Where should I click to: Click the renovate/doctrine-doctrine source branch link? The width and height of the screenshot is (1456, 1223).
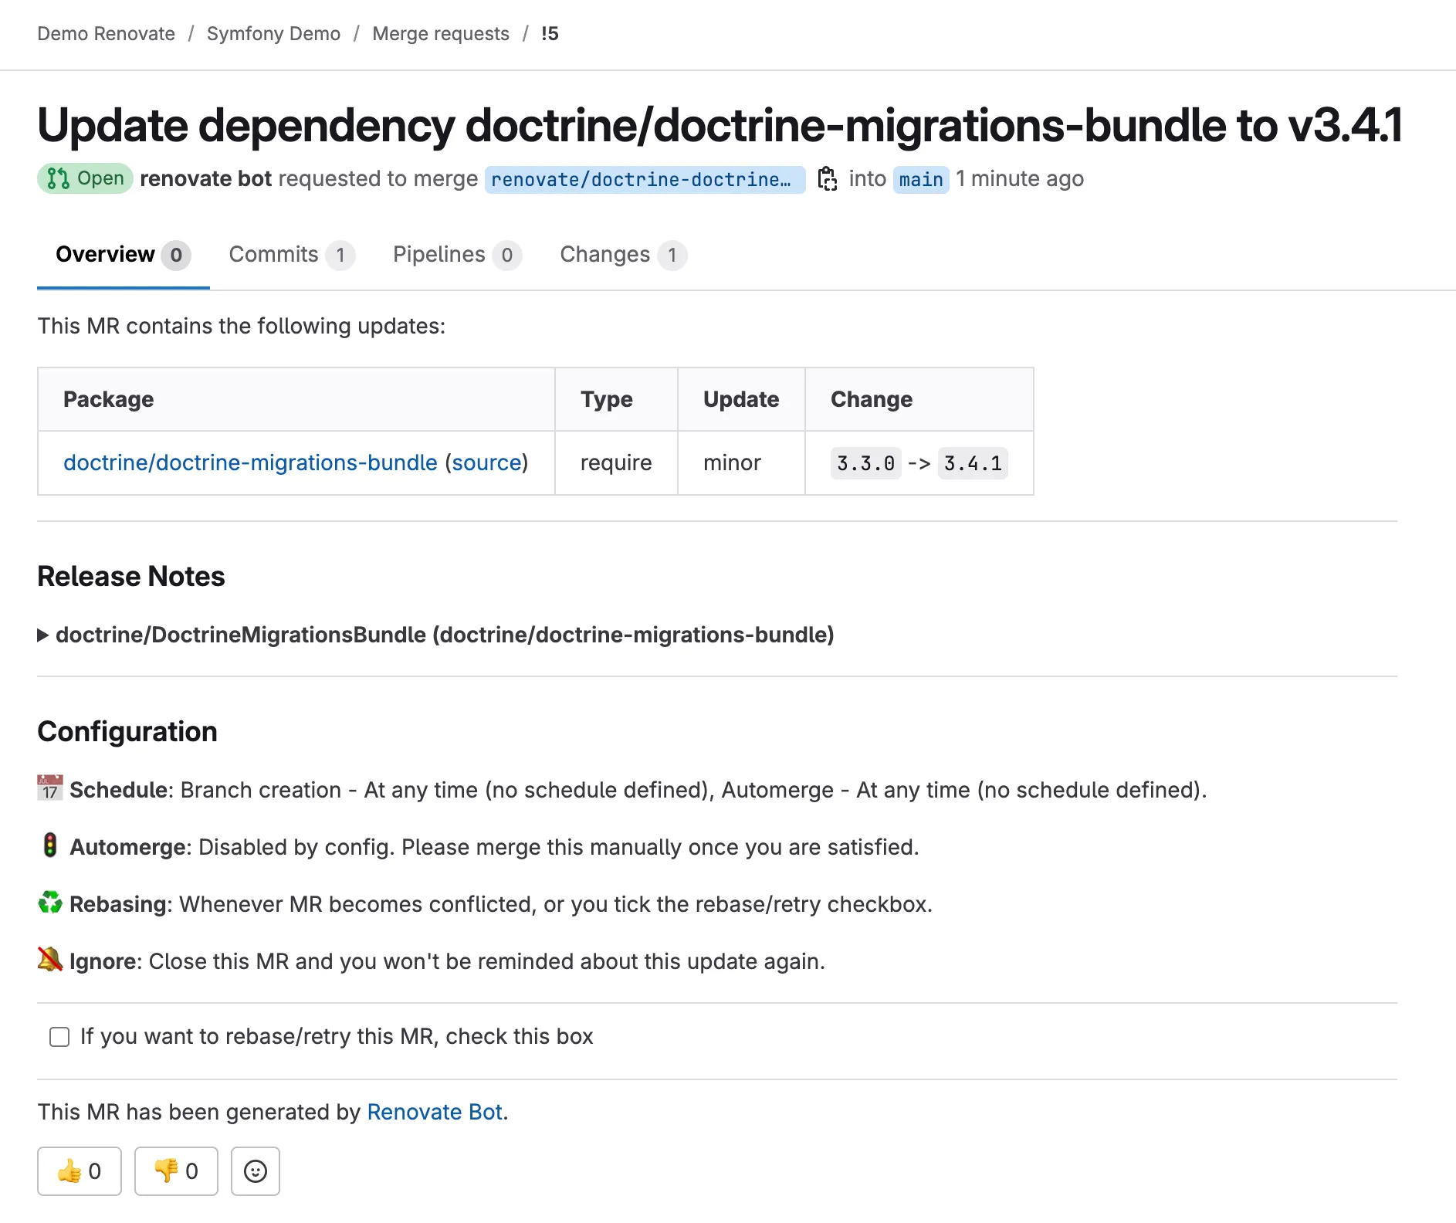(x=644, y=180)
